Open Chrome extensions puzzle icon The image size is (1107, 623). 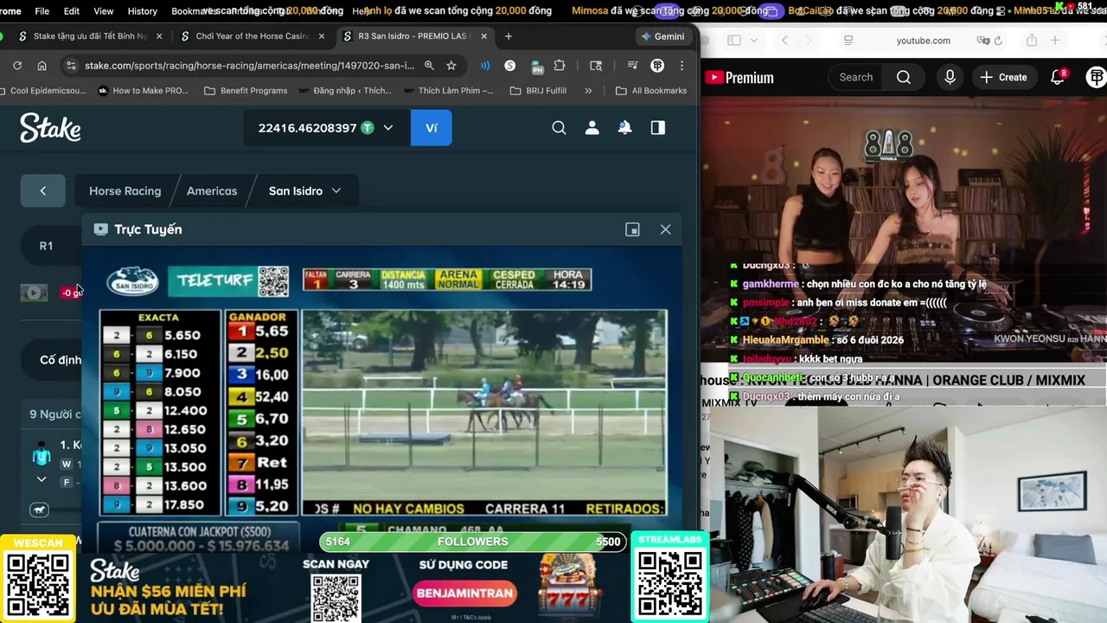(x=560, y=65)
